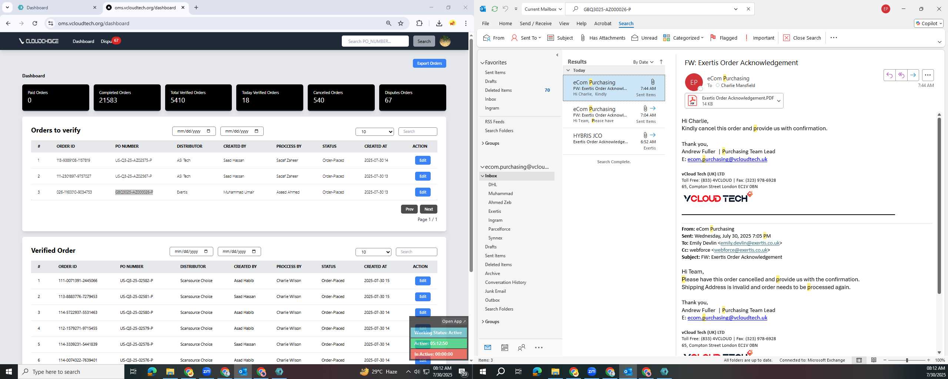Switch to Reading view in Outlook status bar
The height and width of the screenshot is (379, 948).
(x=874, y=360)
